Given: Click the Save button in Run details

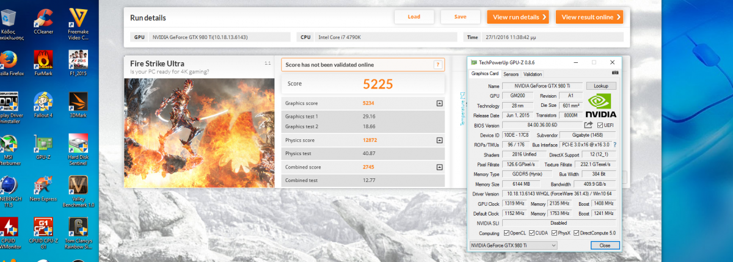Looking at the screenshot, I should click(460, 17).
